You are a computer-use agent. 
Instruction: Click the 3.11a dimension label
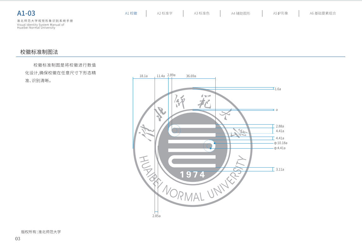click(x=280, y=169)
